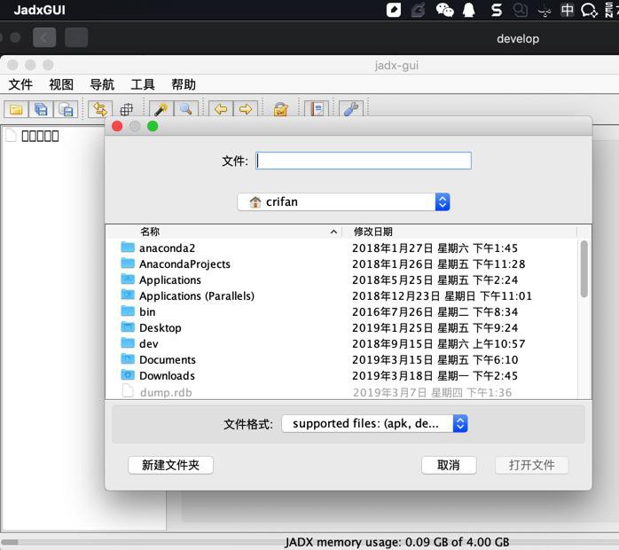The image size is (619, 550).
Task: Sort by the 名称 column header
Action: pyautogui.click(x=223, y=232)
